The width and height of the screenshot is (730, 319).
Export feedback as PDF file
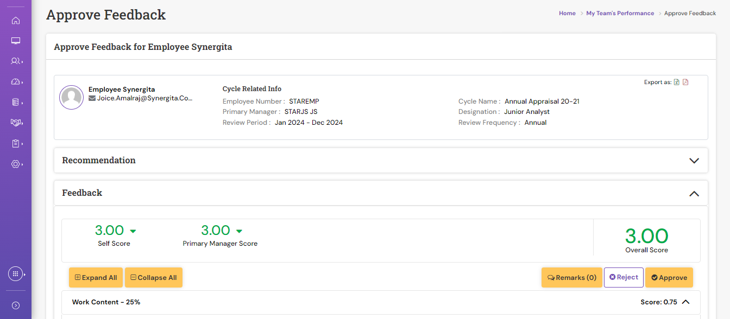pyautogui.click(x=685, y=82)
